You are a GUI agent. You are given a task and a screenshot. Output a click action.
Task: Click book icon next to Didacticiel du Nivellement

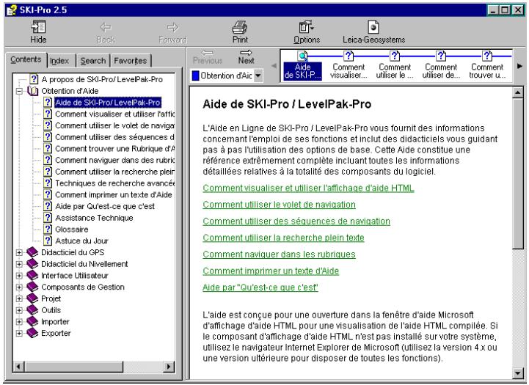[x=32, y=264]
